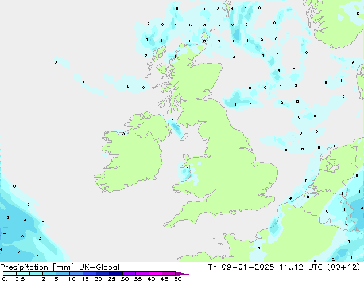Click the '25' legend scale label
Image resolution: width=364 pixels, height=281 pixels.
111,279
